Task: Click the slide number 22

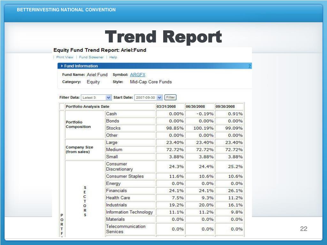Action: [304, 229]
